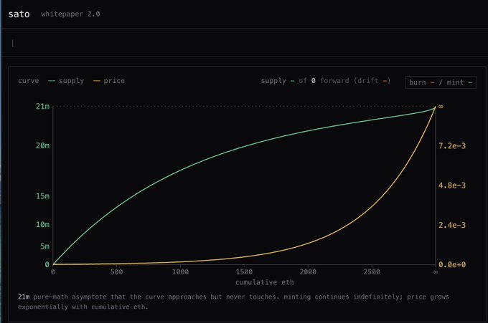Click the 500 tick on cumulative eth axis
Screen dimensions: 488x323
[117, 272]
